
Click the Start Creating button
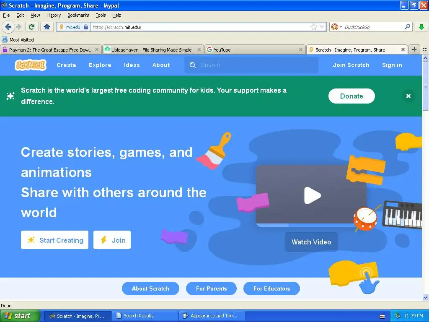coord(55,240)
